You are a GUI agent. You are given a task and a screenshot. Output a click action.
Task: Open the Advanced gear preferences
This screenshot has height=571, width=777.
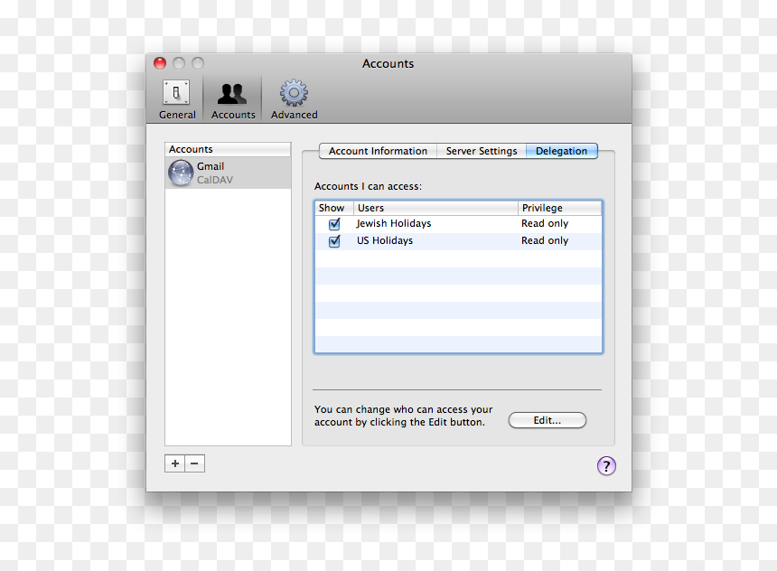coord(294,99)
